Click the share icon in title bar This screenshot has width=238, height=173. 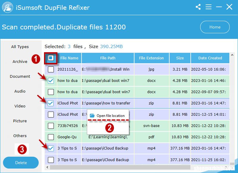pos(198,7)
